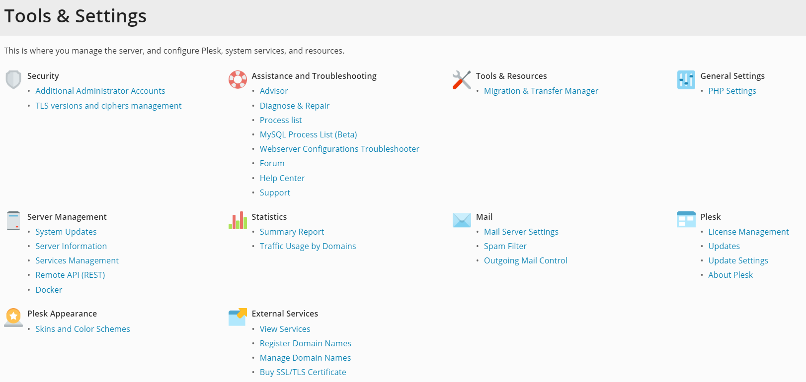Image resolution: width=806 pixels, height=382 pixels.
Task: Open Outgoing Mail Control
Action: pyautogui.click(x=526, y=260)
